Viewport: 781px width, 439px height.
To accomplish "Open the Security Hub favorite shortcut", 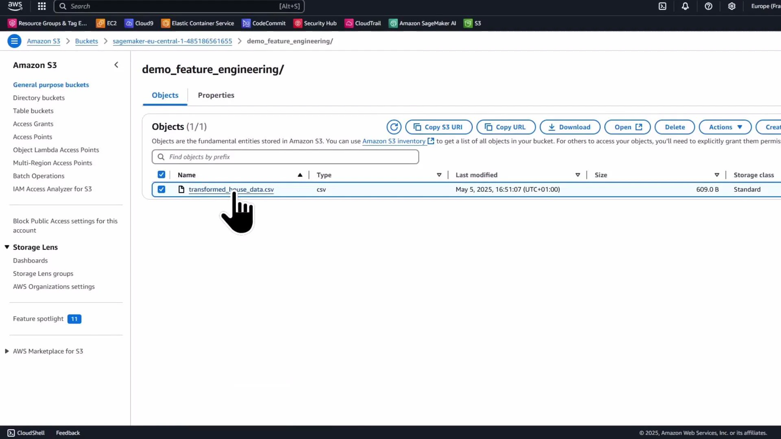I will [315, 23].
